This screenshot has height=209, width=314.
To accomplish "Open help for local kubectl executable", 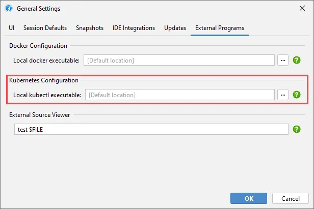I will tap(297, 95).
